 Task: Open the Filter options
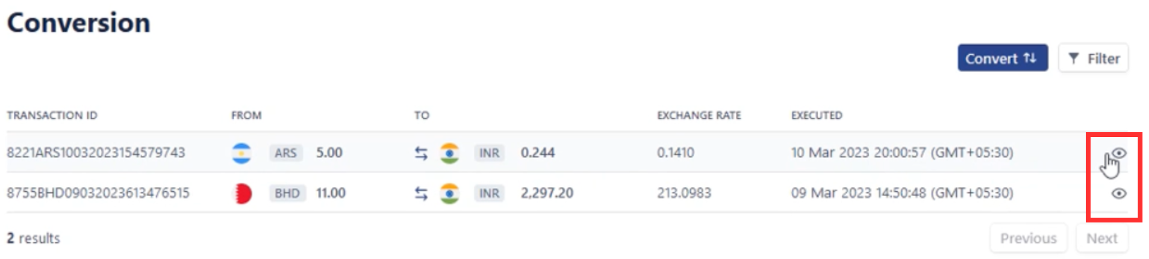[x=1093, y=58]
